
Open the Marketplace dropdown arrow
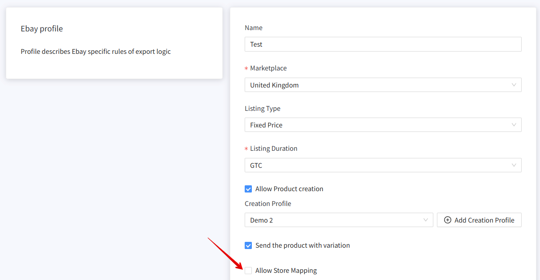pyautogui.click(x=514, y=85)
